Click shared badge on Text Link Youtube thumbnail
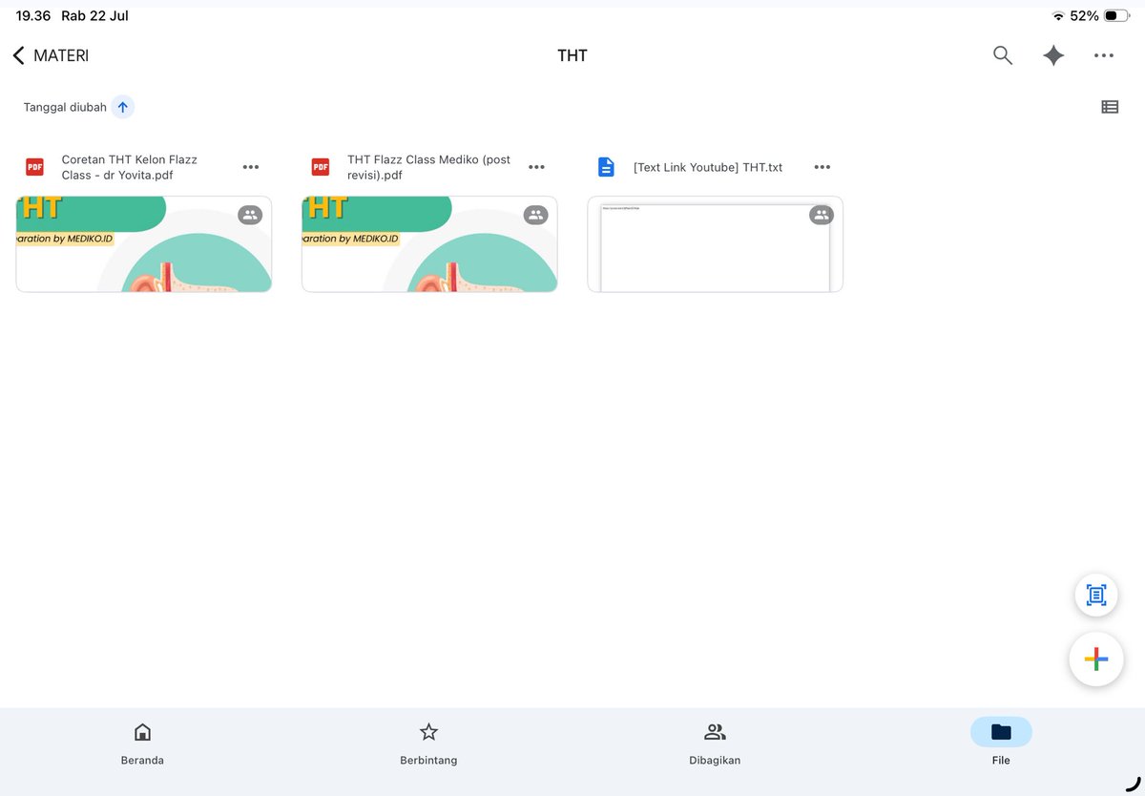This screenshot has height=796, width=1145. (822, 215)
